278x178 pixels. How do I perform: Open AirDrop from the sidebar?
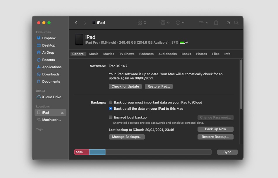tap(50, 52)
